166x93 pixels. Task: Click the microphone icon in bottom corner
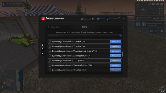(161, 91)
